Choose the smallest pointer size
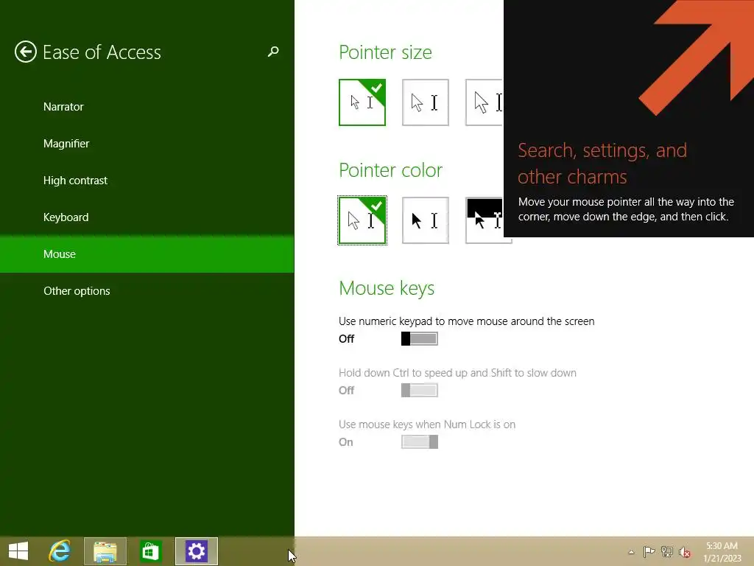 click(362, 102)
